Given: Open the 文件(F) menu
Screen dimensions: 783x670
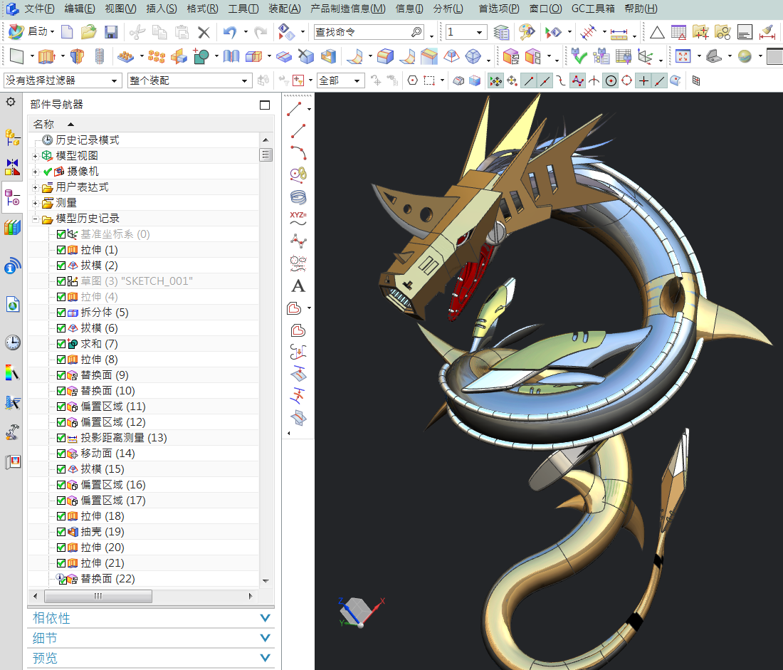Looking at the screenshot, I should (39, 9).
